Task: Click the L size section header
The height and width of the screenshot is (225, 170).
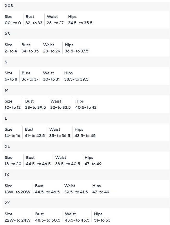Action: tap(6, 119)
